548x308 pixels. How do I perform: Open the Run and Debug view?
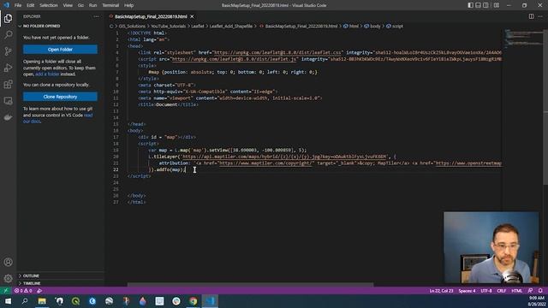8,68
